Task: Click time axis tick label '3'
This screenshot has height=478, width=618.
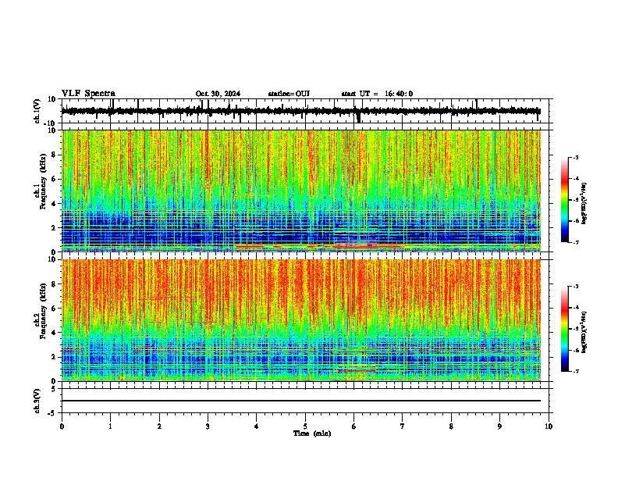Action: click(208, 426)
